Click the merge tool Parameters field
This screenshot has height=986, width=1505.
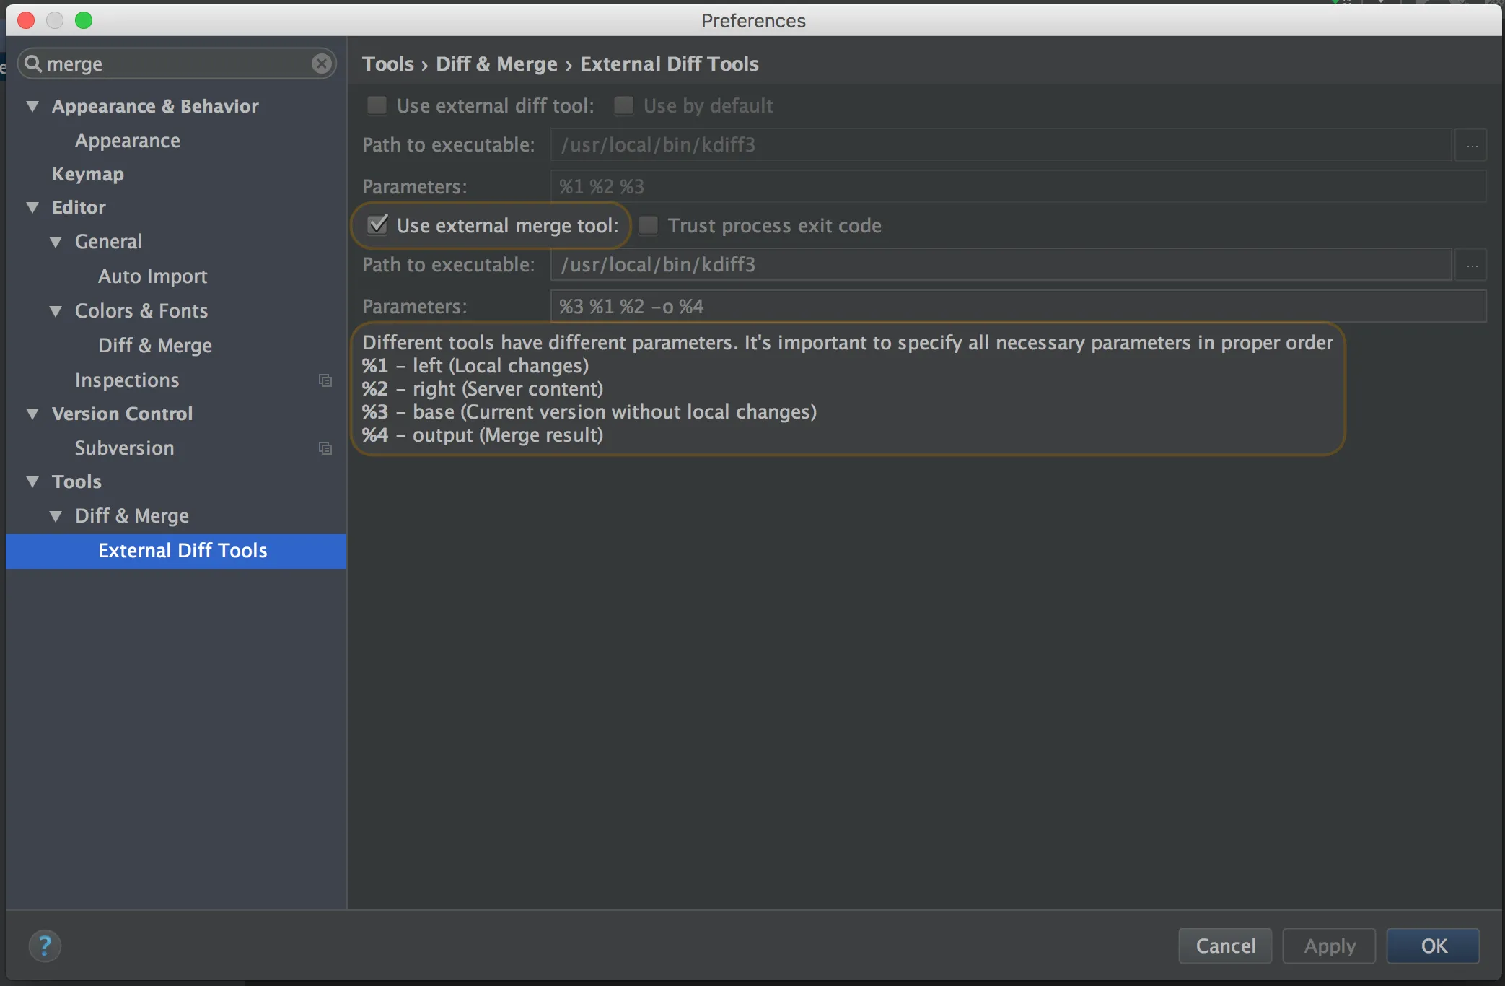pos(1017,307)
